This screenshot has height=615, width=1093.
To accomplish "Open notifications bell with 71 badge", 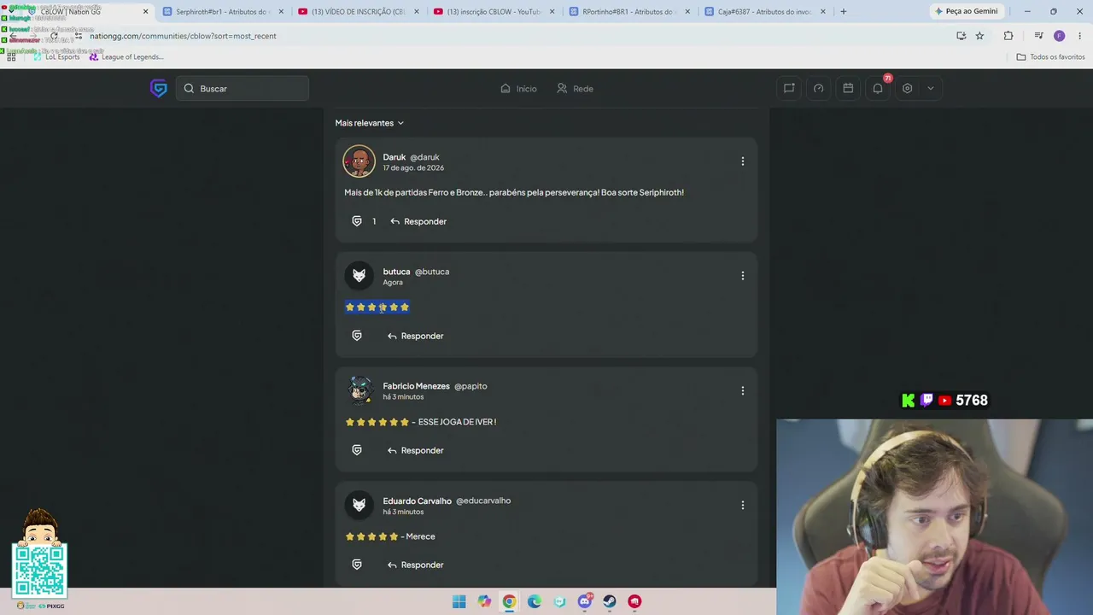I will pyautogui.click(x=878, y=88).
